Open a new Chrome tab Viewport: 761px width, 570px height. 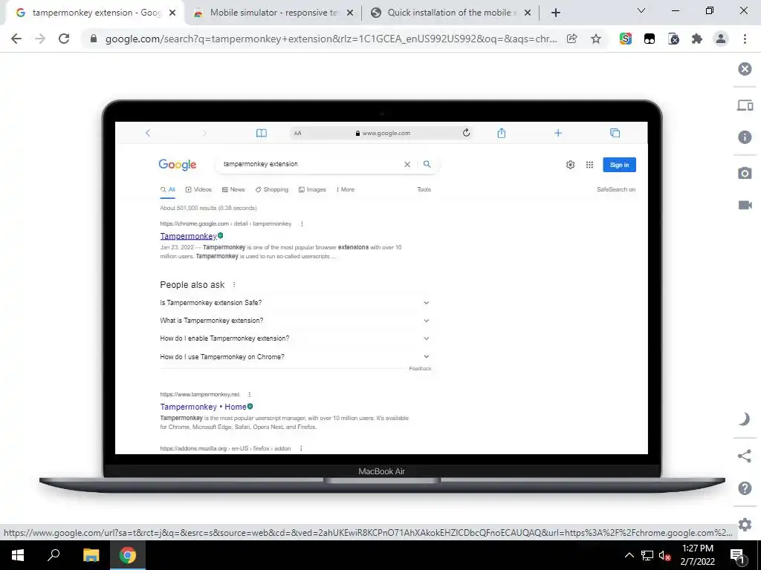[x=556, y=13]
